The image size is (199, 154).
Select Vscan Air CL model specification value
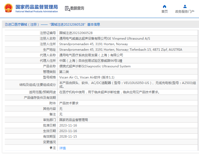click(x=87, y=77)
